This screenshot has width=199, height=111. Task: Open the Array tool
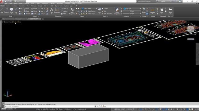41,14
